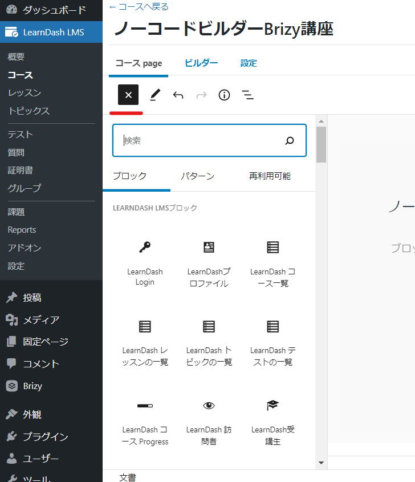Open 設定 in LearnDash sidebar submenu
Viewport: 415px width, 482px height.
click(x=16, y=266)
